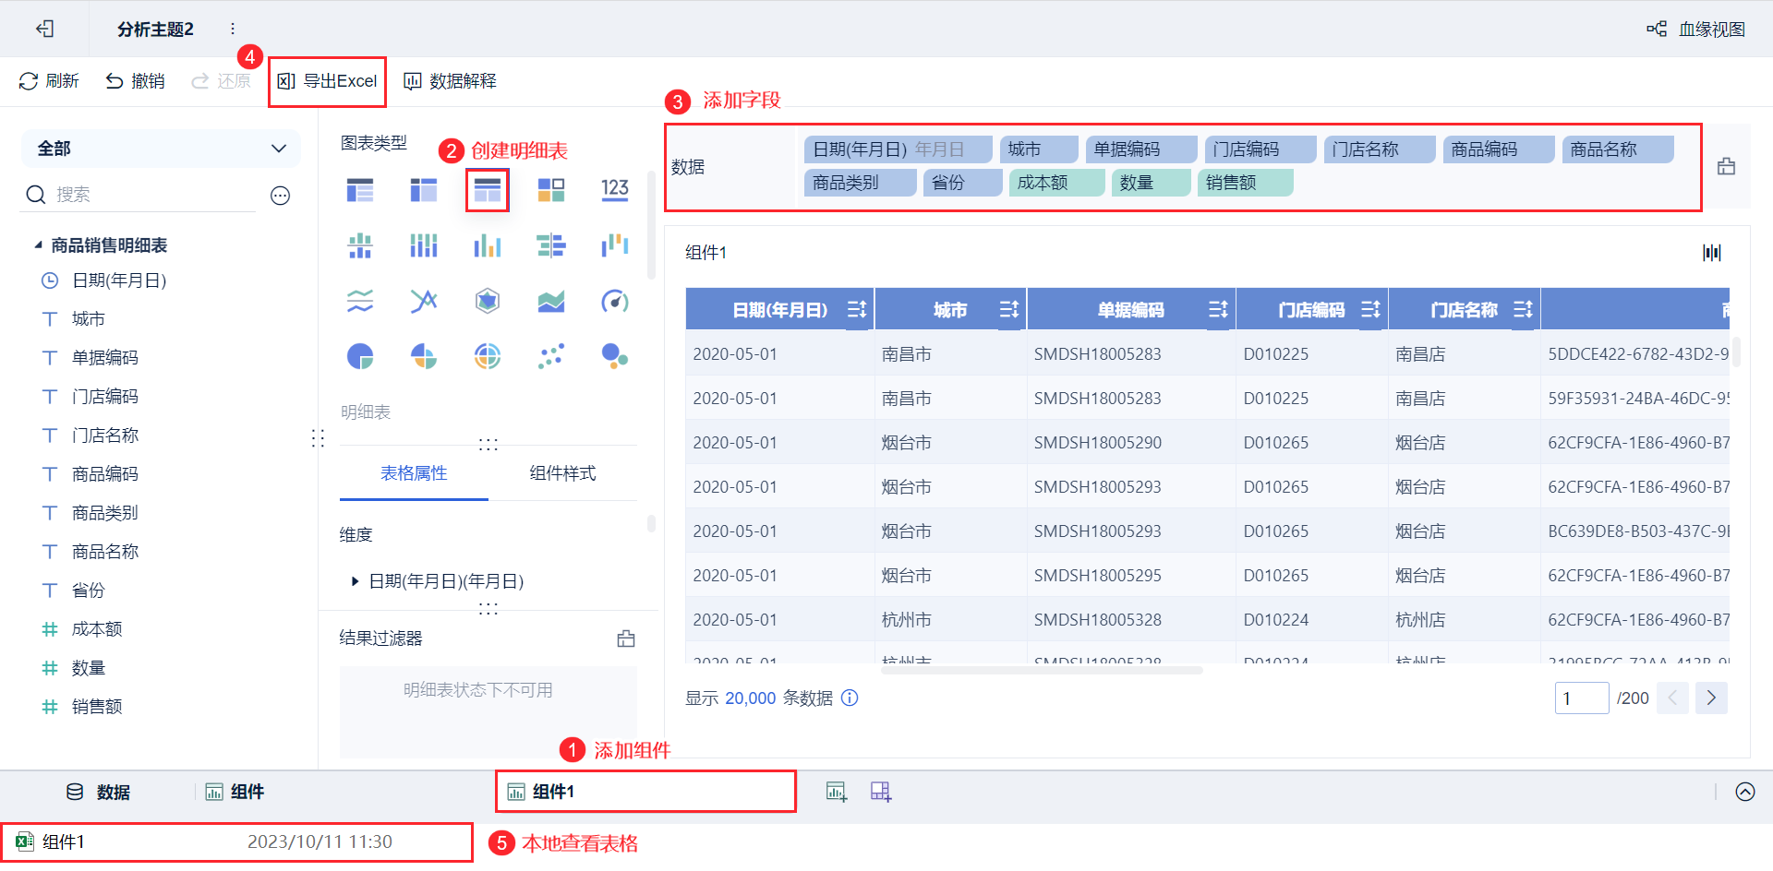1773x871 pixels.
Task: Open the 全部 dropdown selector
Action: coord(161,149)
